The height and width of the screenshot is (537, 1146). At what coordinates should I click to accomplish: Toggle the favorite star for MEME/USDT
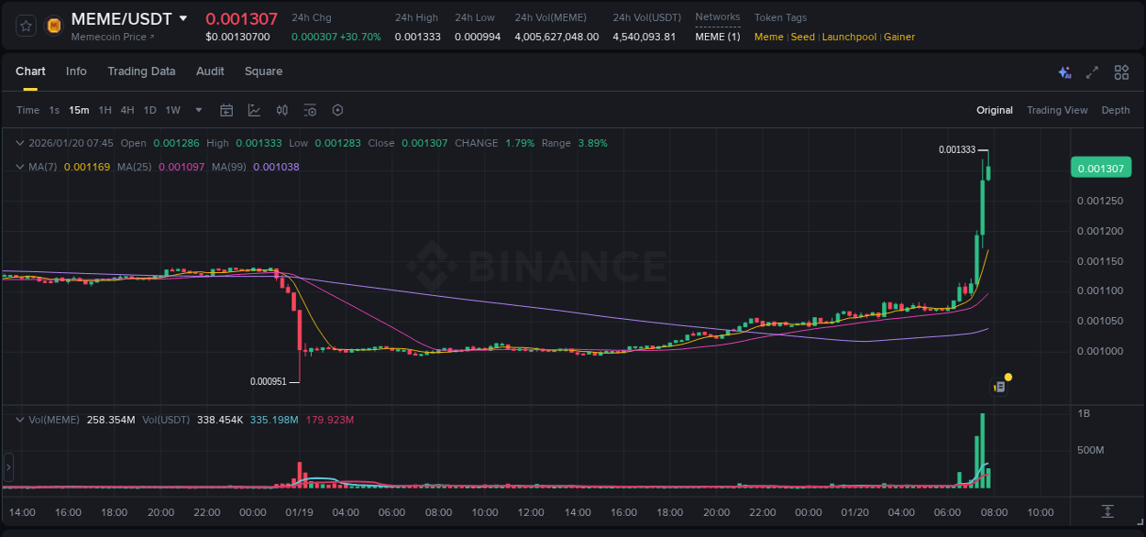click(x=25, y=26)
